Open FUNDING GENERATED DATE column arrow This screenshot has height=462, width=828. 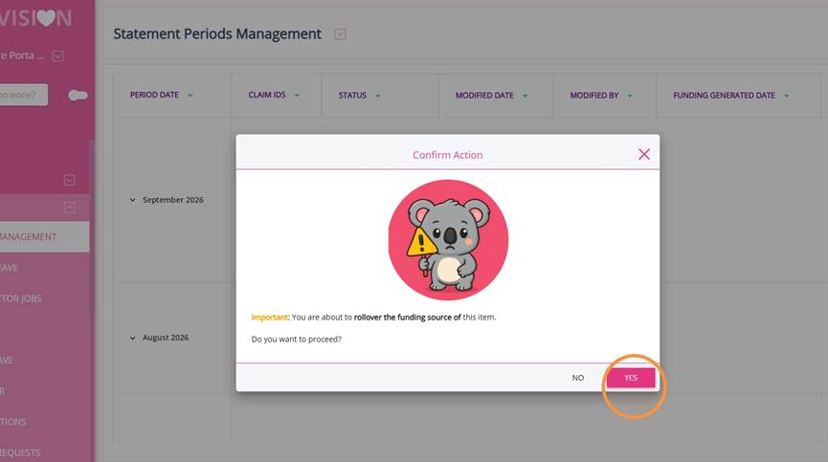(x=786, y=96)
